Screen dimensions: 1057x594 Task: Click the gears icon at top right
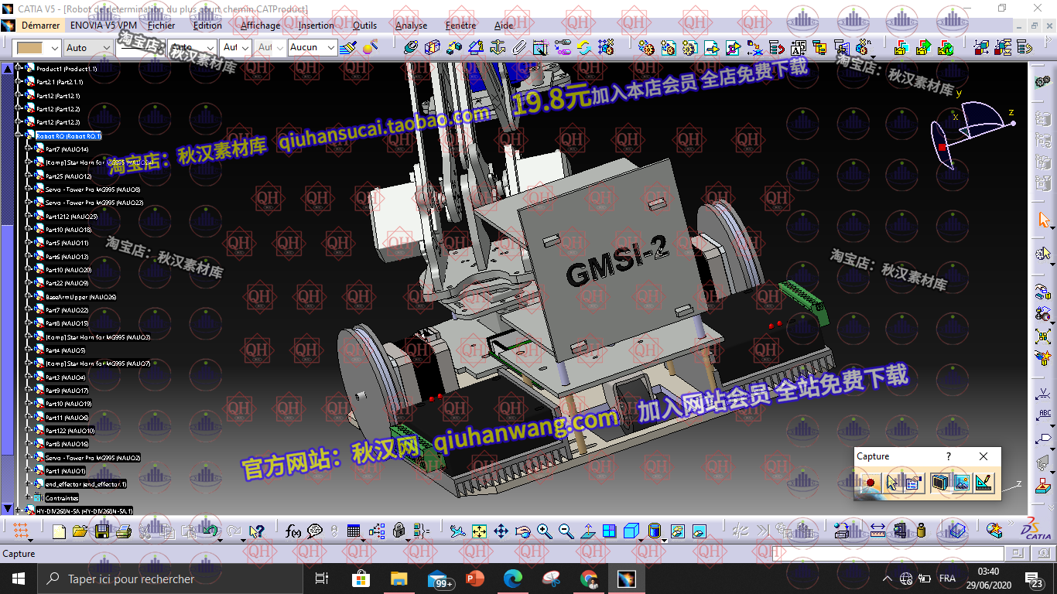[x=1042, y=82]
